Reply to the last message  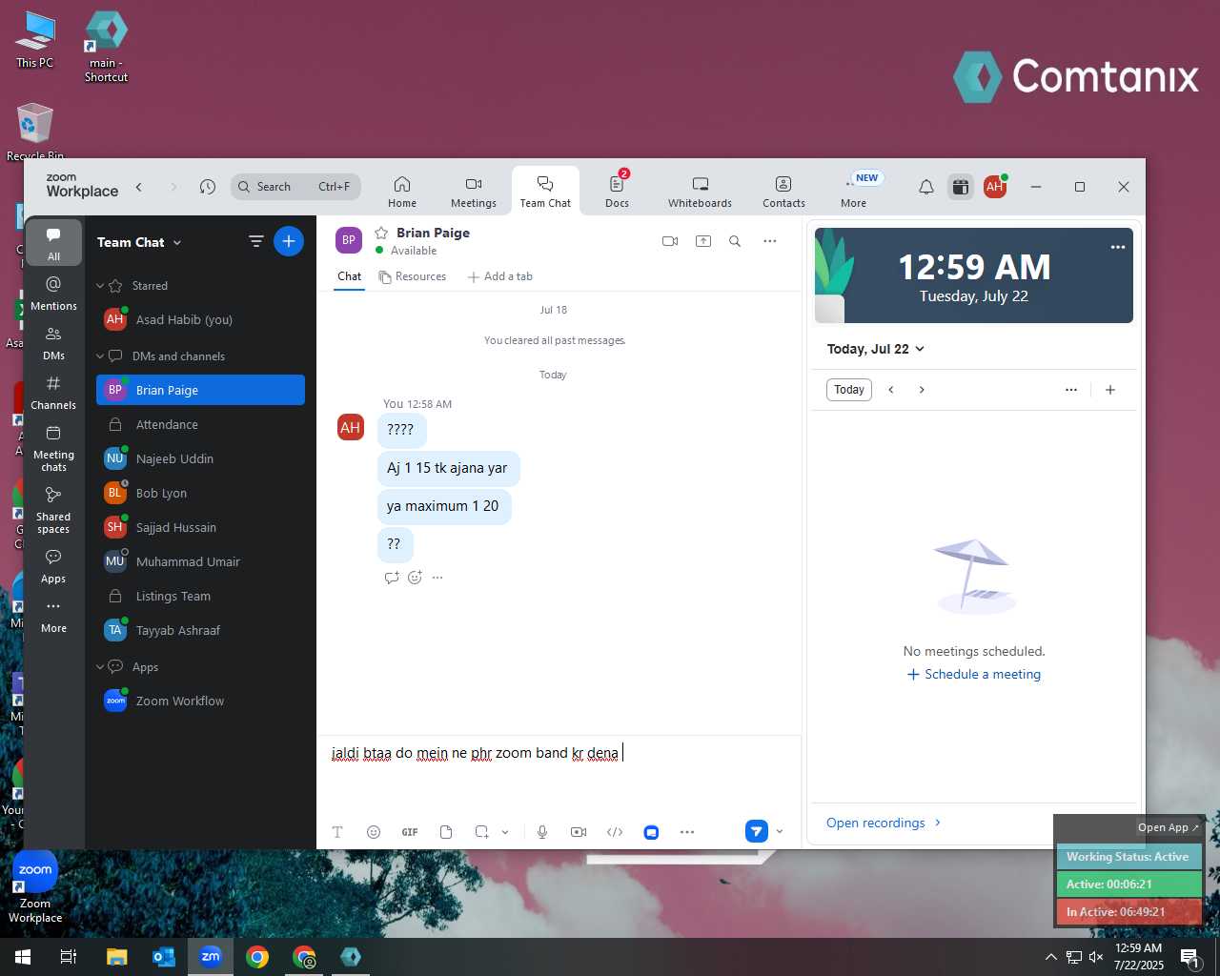(391, 578)
